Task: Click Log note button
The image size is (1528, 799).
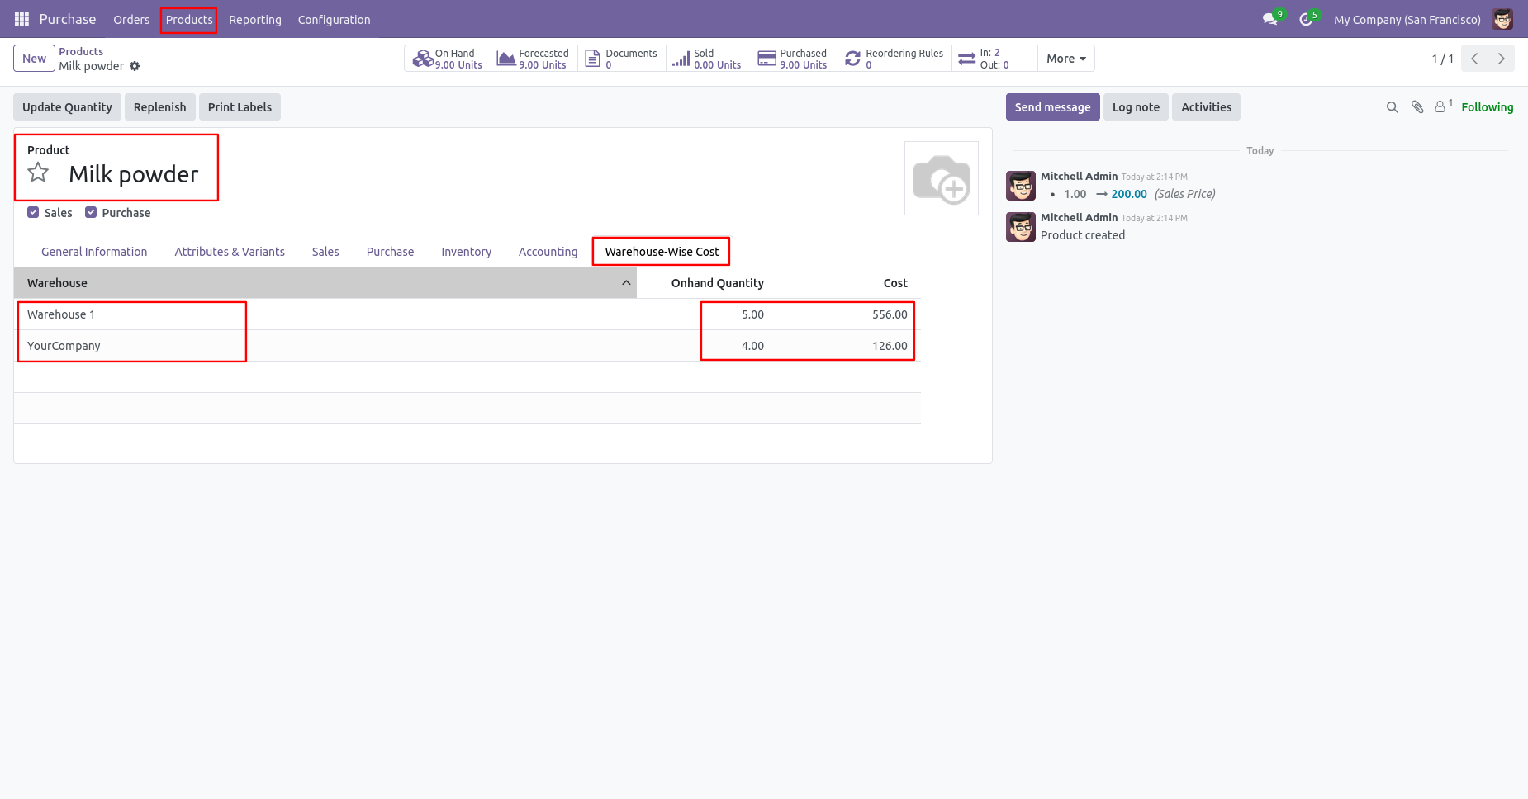Action: (1136, 107)
